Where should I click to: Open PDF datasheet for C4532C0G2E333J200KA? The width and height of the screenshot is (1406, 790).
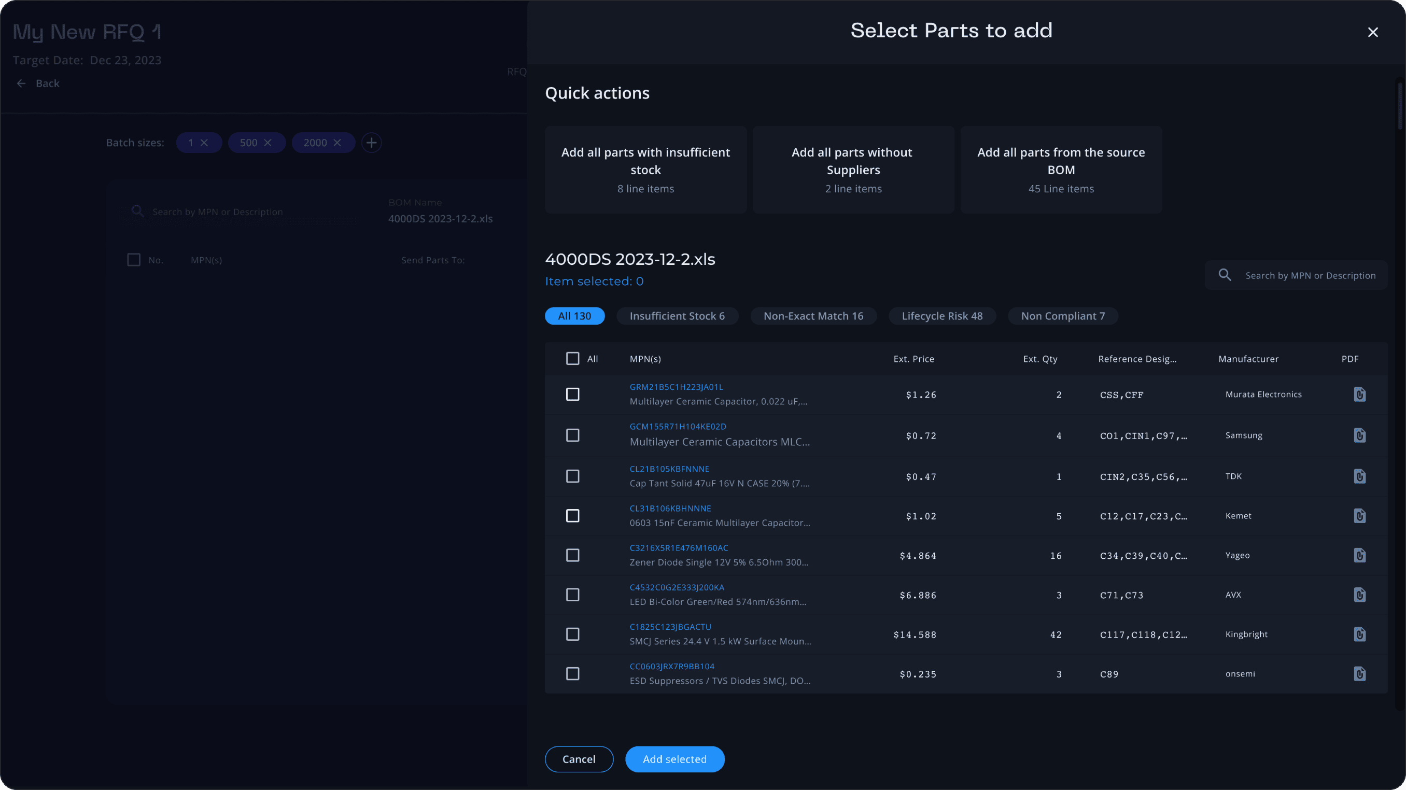click(x=1360, y=595)
